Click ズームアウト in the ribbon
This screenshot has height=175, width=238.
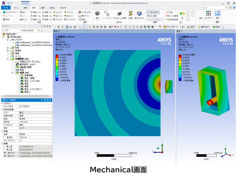click(70, 19)
